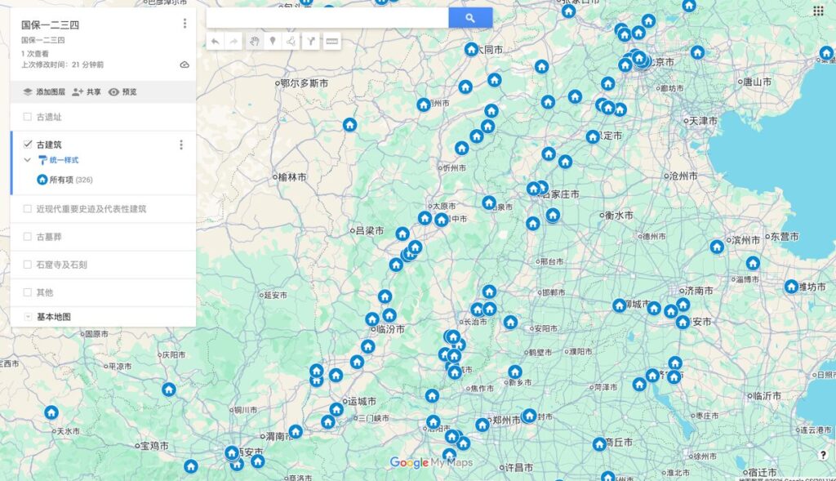
Task: Click inside the map search box
Action: click(327, 18)
